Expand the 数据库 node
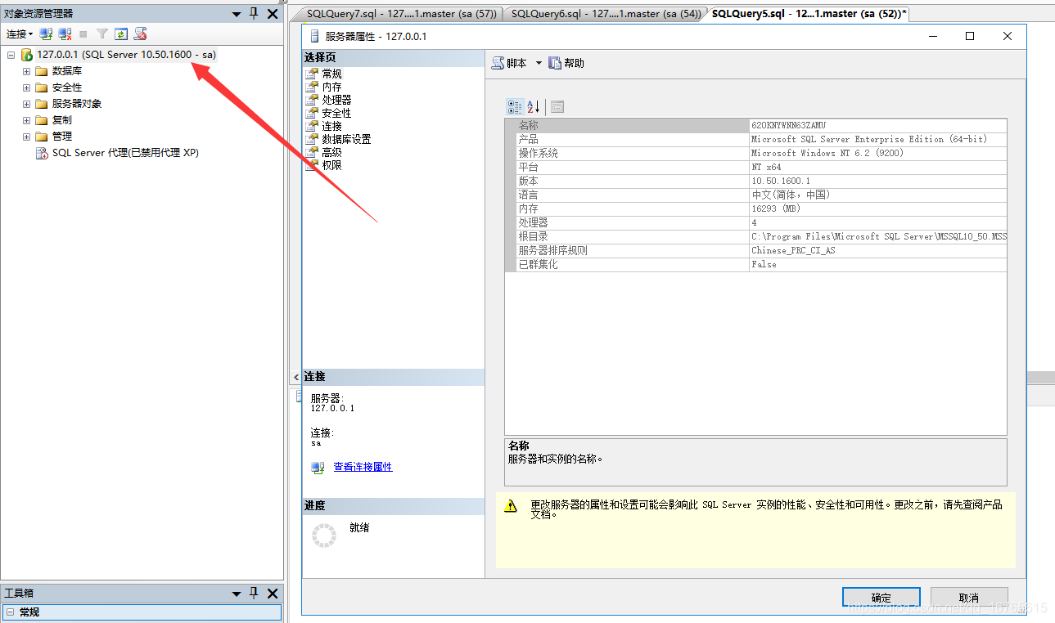 26,71
